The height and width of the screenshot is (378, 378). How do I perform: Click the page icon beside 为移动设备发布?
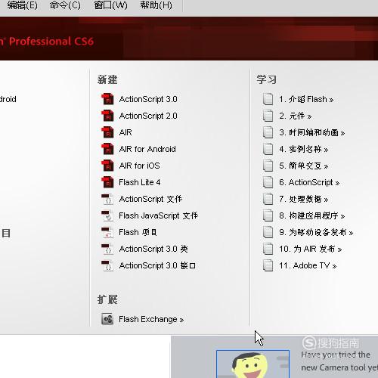[x=268, y=232]
